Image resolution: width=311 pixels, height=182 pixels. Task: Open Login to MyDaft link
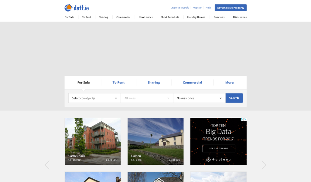click(180, 8)
